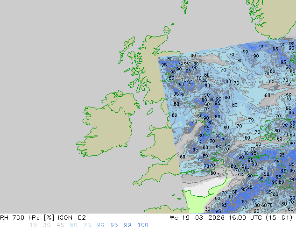
Task: Select the 60 legend value
Action: click(74, 225)
